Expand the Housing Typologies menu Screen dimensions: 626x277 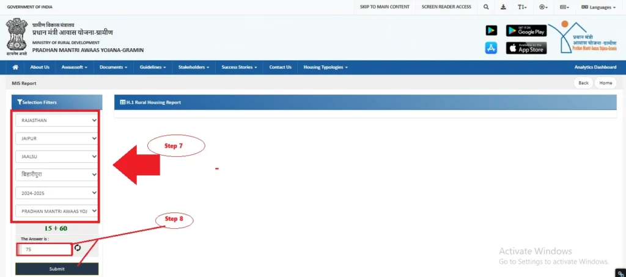coord(326,67)
